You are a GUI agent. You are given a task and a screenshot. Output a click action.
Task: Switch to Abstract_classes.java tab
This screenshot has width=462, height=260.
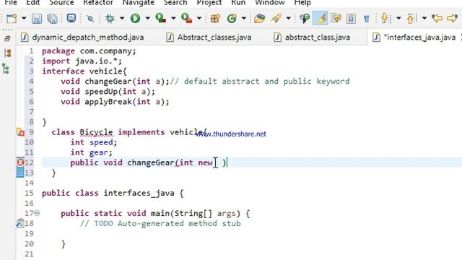coord(209,38)
